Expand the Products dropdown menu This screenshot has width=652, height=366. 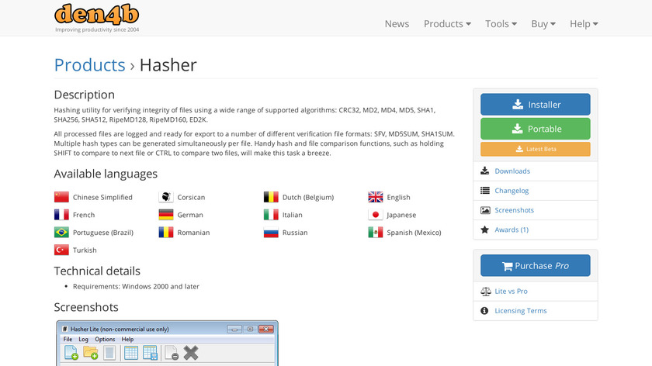(x=447, y=24)
